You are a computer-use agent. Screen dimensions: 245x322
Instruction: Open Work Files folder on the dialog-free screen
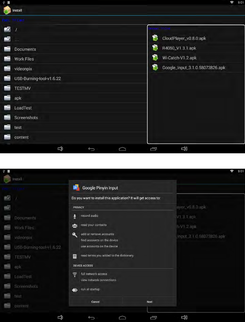point(73,59)
